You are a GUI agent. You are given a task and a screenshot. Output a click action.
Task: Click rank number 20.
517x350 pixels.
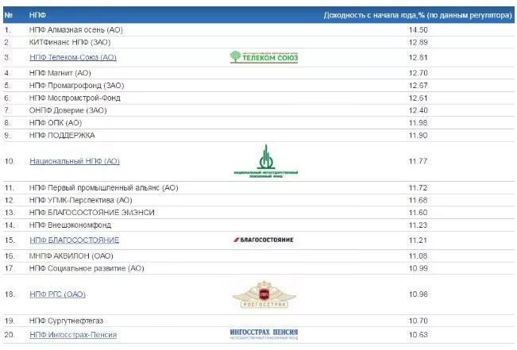click(x=10, y=335)
